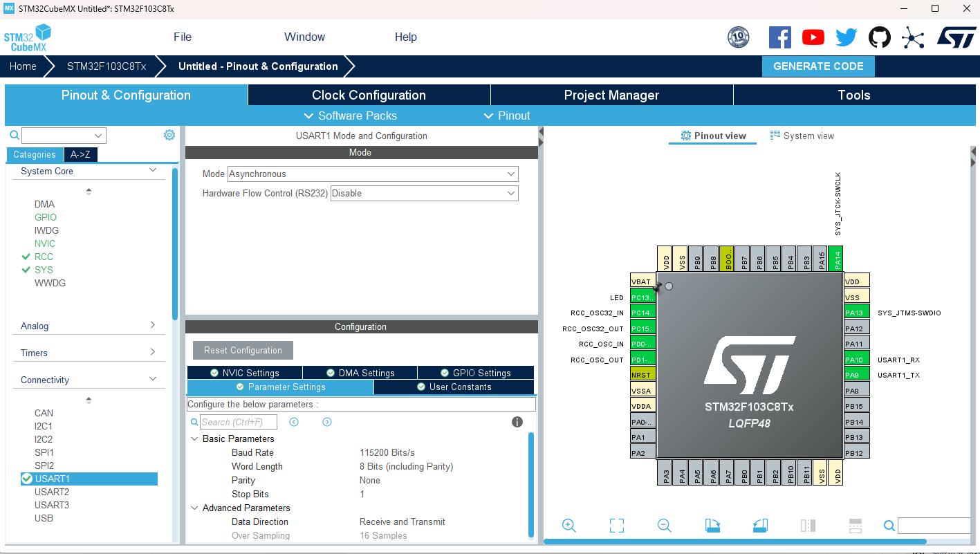Screen dimensions: 980x554
Task: Zoom in on the pinout view
Action: [569, 526]
